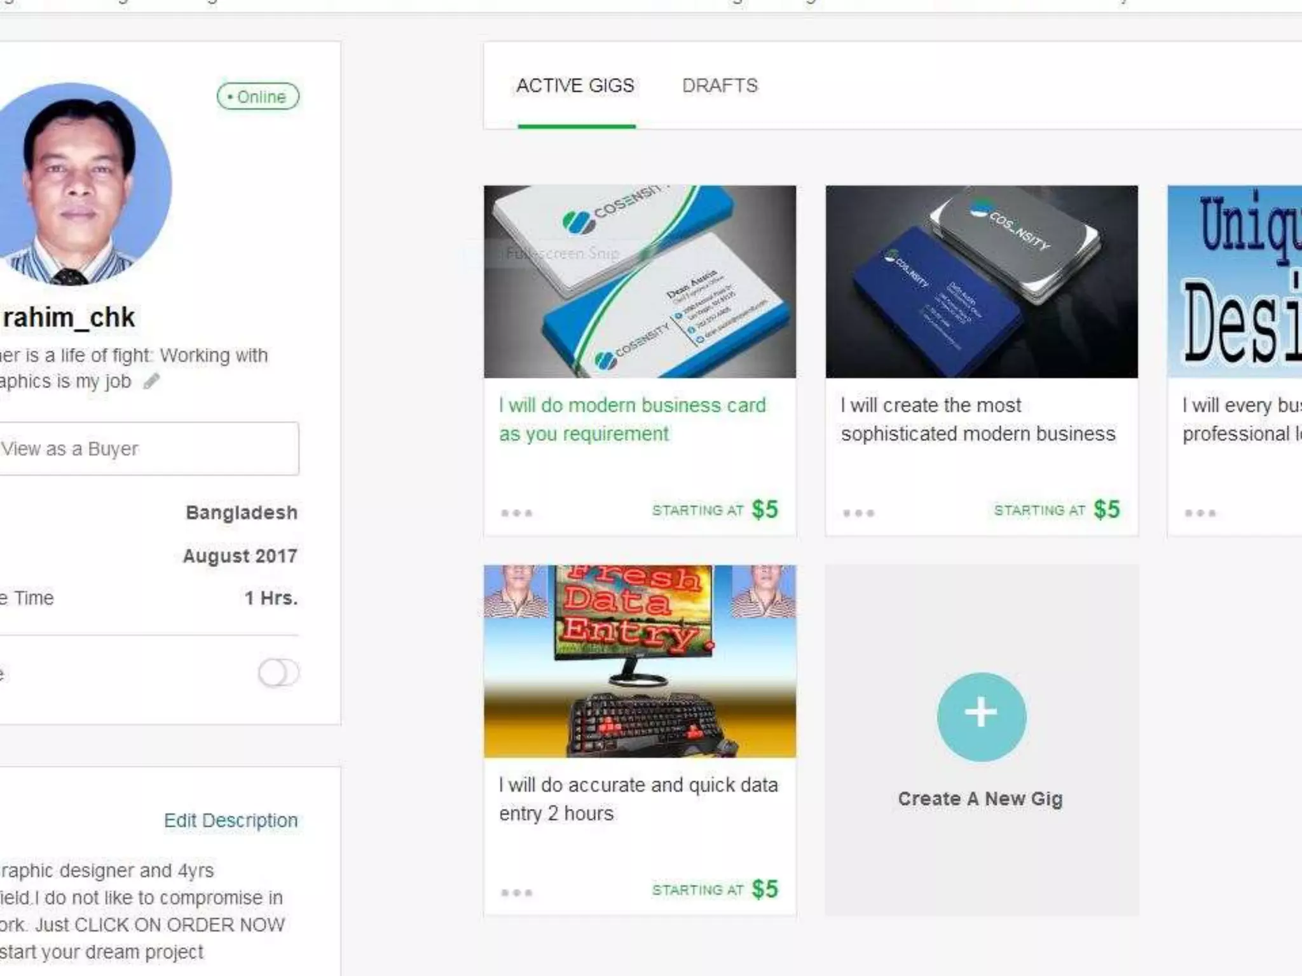
Task: Click the Bangladesh country value
Action: point(242,513)
